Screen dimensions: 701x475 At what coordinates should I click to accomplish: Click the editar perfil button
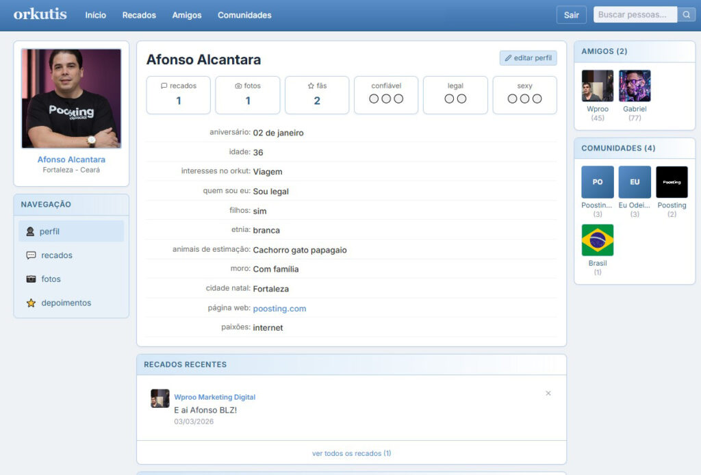(528, 58)
